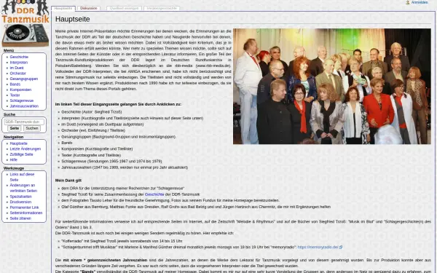Screen dimensions: 437x273
Task: Open Permanenter Link in Werkzeuge
Action: [24, 207]
